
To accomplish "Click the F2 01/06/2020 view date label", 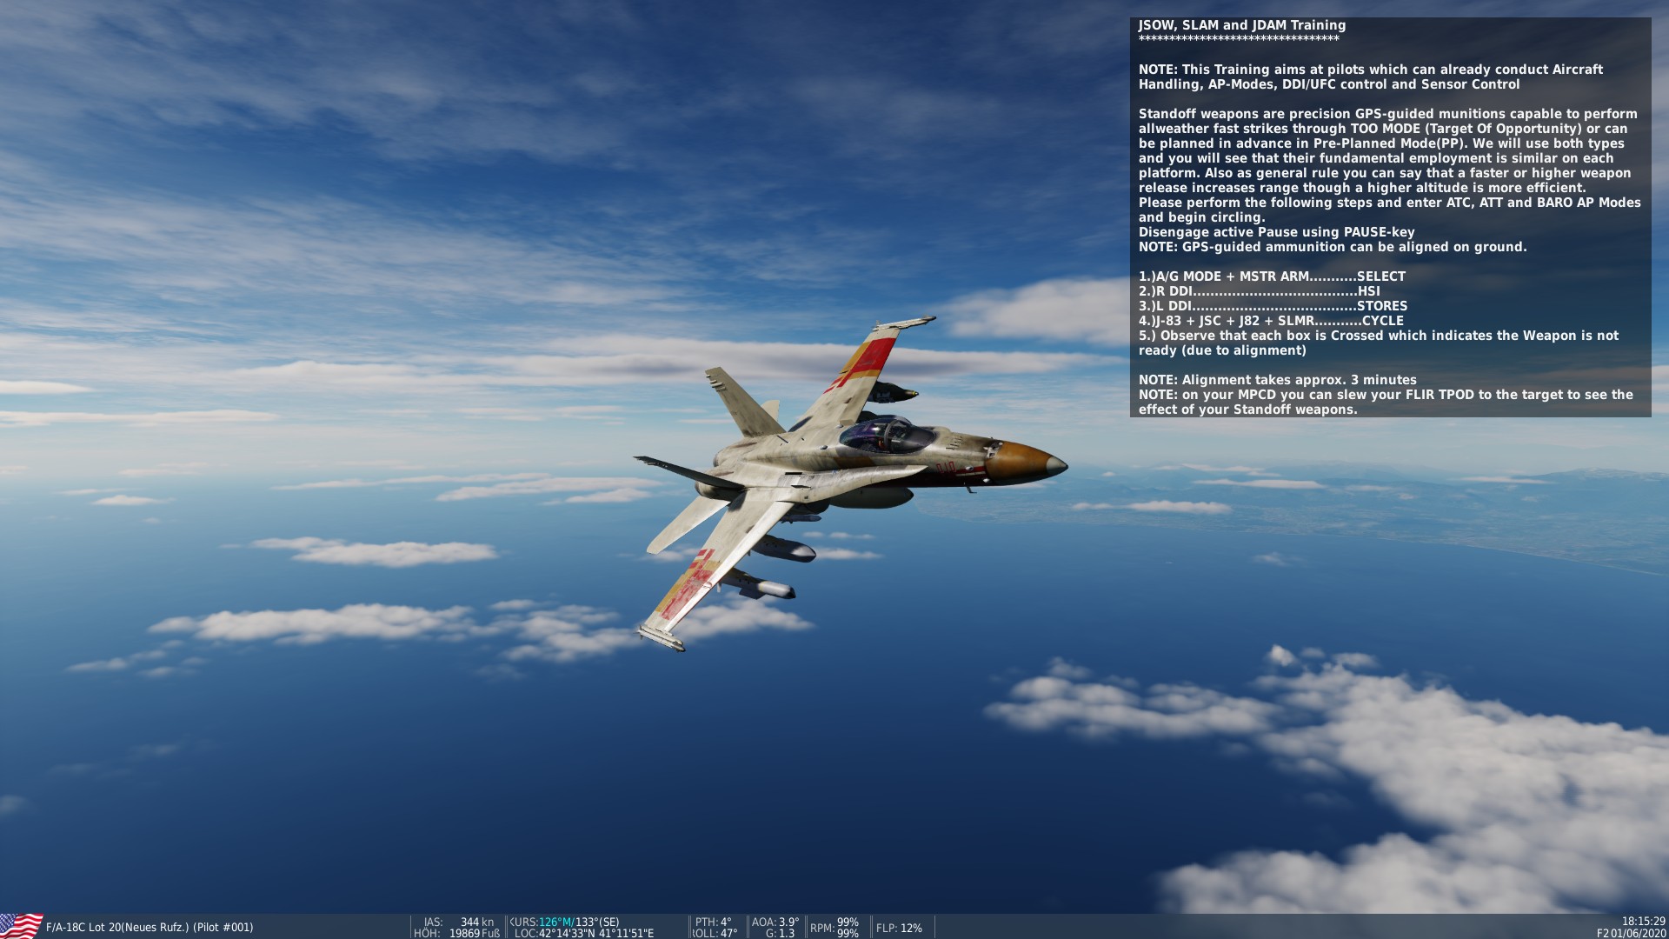I will tap(1631, 933).
